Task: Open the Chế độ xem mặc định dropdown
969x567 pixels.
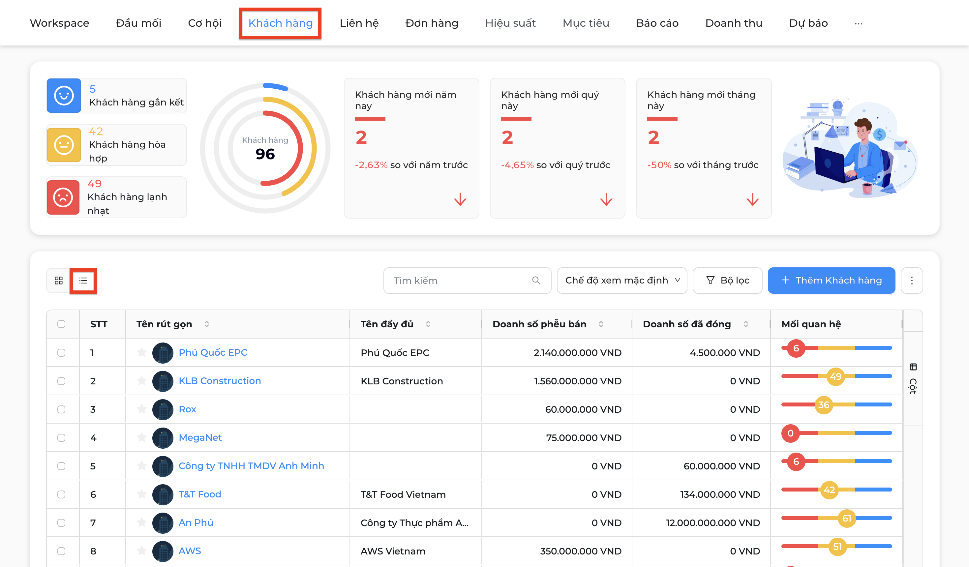Action: click(622, 281)
